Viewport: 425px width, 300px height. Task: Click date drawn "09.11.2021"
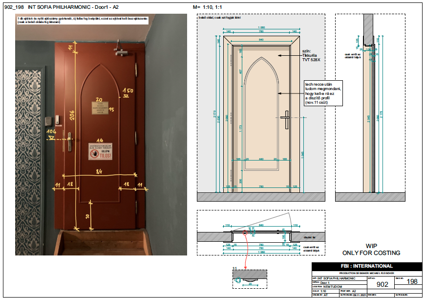pos(360,295)
